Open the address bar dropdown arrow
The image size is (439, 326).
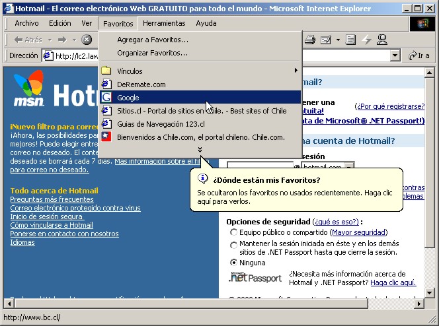[395, 55]
